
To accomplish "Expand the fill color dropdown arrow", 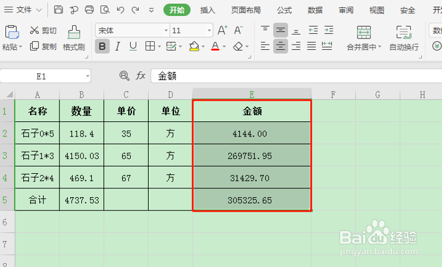I will tap(203, 47).
